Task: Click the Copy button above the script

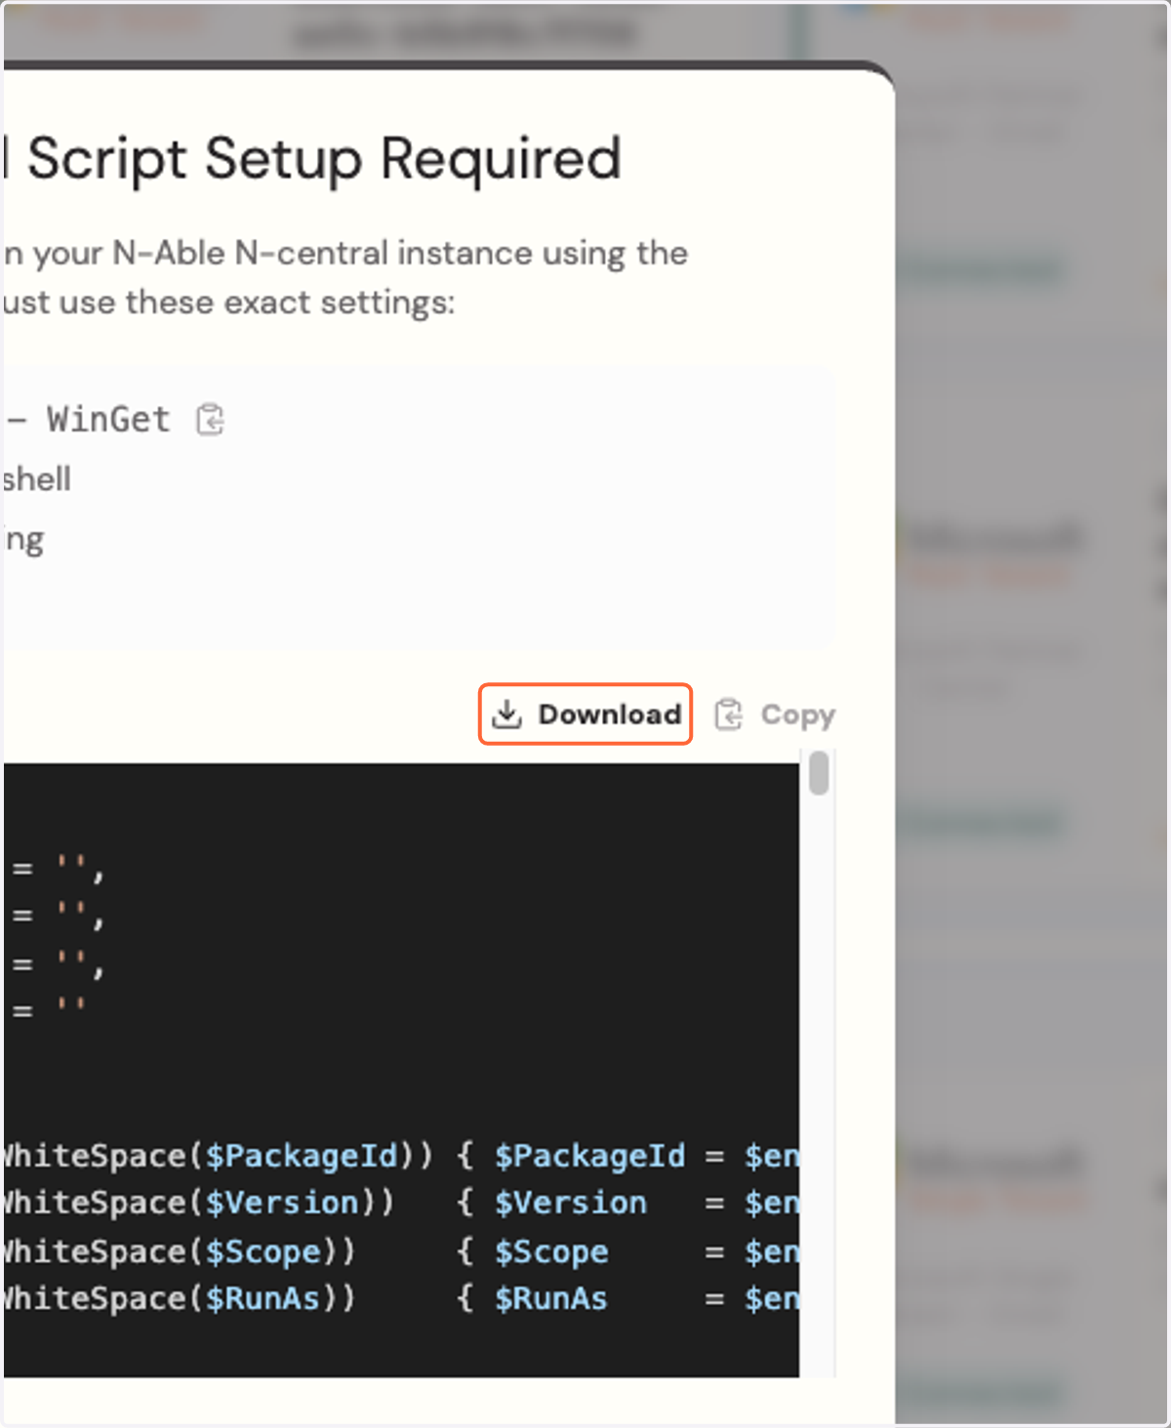Action: pos(776,714)
